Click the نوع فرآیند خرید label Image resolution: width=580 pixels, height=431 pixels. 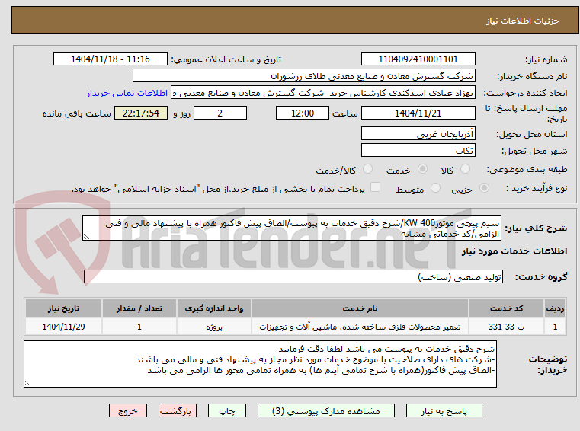point(537,188)
